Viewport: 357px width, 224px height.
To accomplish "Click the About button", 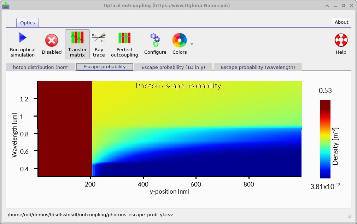I will 341,22.
